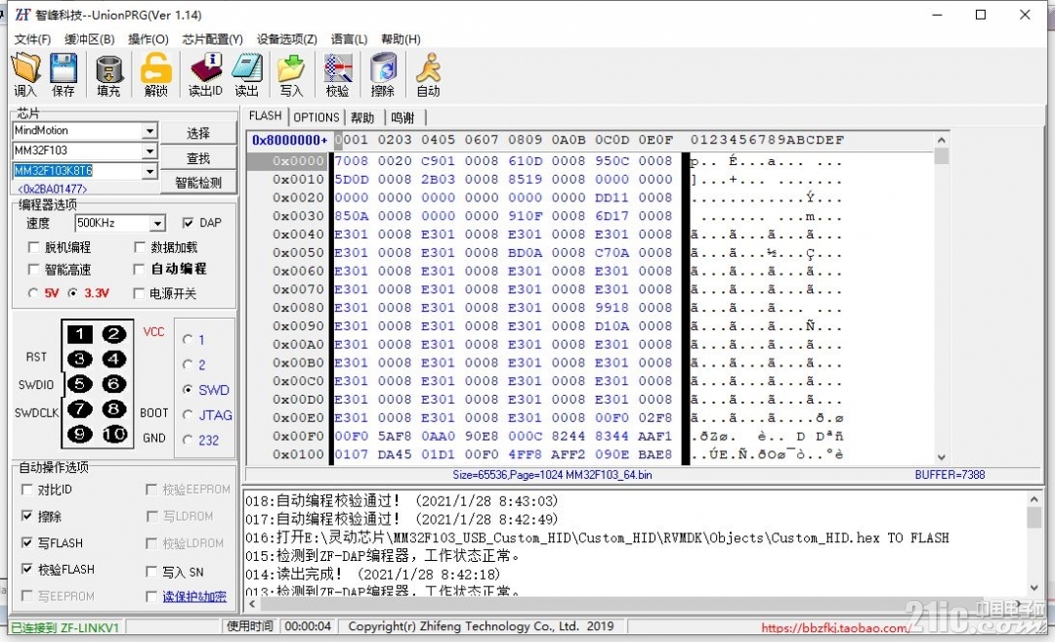This screenshot has height=642, width=1055.
Task: Click the <0x2BA01477> chip ID text
Action: 53,190
